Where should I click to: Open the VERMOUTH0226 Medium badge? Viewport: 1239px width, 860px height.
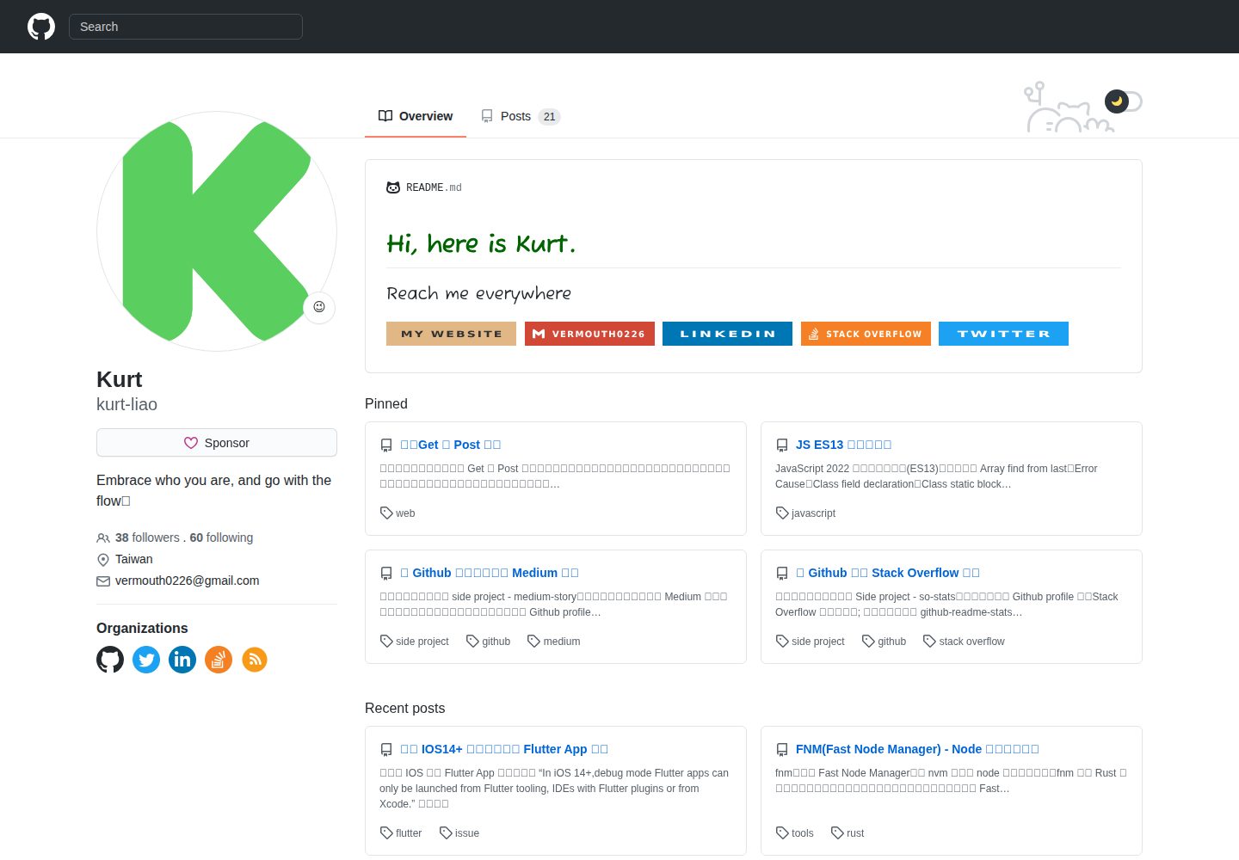coord(589,334)
